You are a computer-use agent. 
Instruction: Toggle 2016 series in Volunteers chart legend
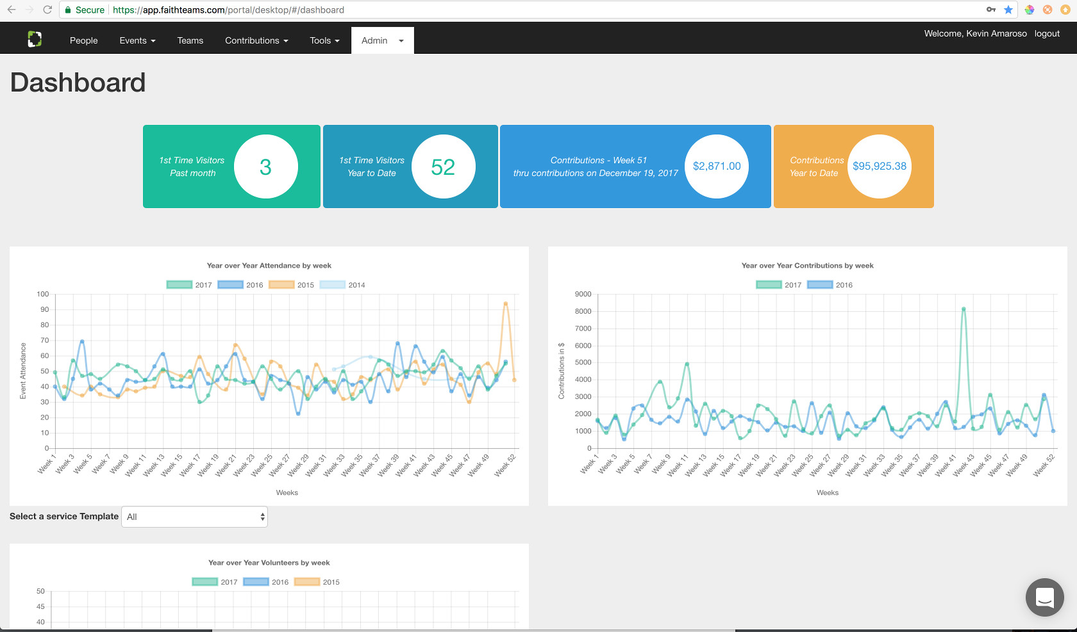click(266, 582)
